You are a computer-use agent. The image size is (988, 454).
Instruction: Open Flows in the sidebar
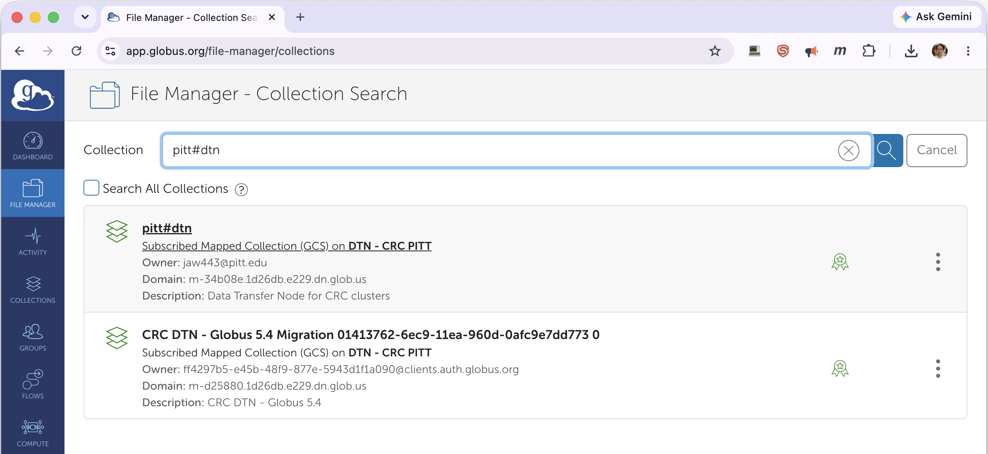point(33,385)
